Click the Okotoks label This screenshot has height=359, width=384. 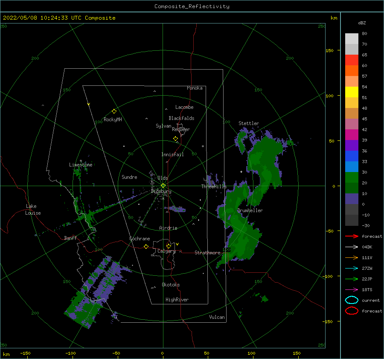(x=171, y=285)
